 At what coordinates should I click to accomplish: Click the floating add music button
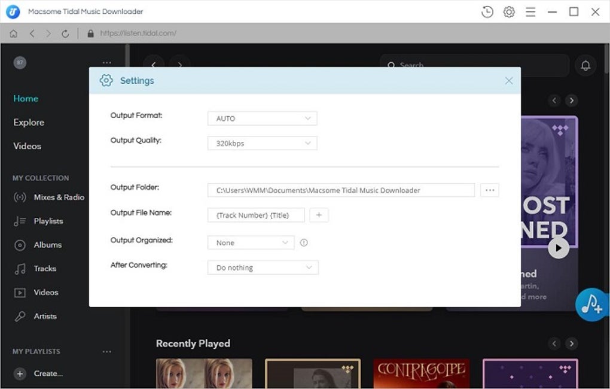pos(591,305)
